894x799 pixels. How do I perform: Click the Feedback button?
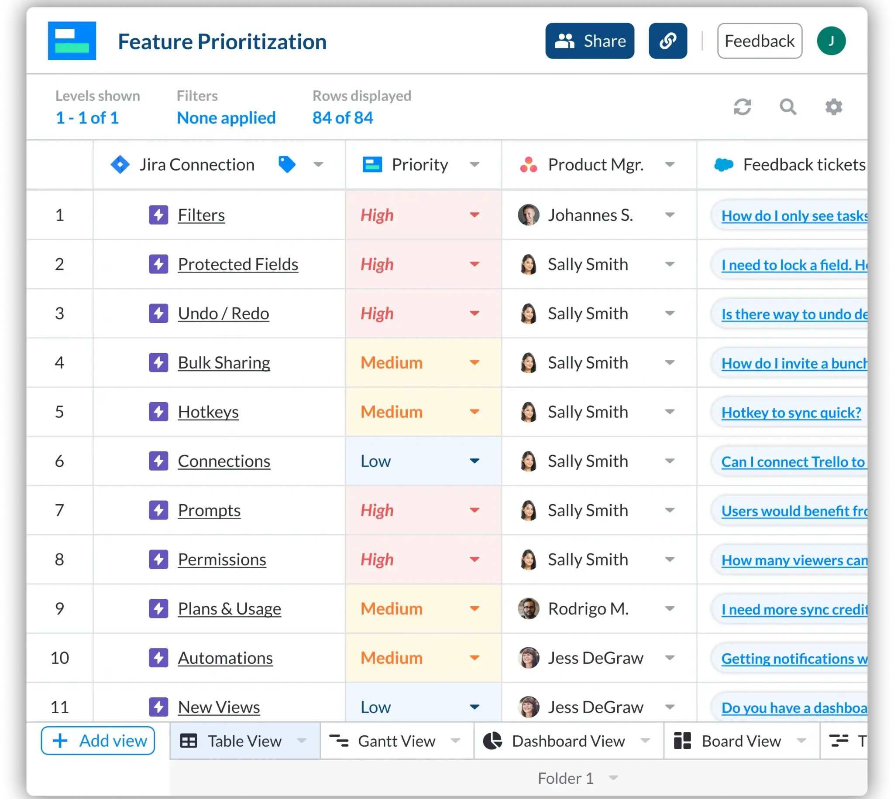[758, 40]
